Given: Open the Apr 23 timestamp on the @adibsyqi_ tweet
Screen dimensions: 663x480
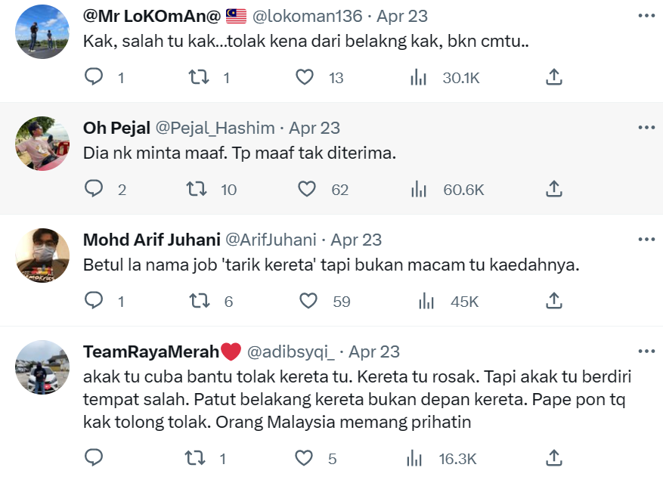Looking at the screenshot, I should coord(374,351).
